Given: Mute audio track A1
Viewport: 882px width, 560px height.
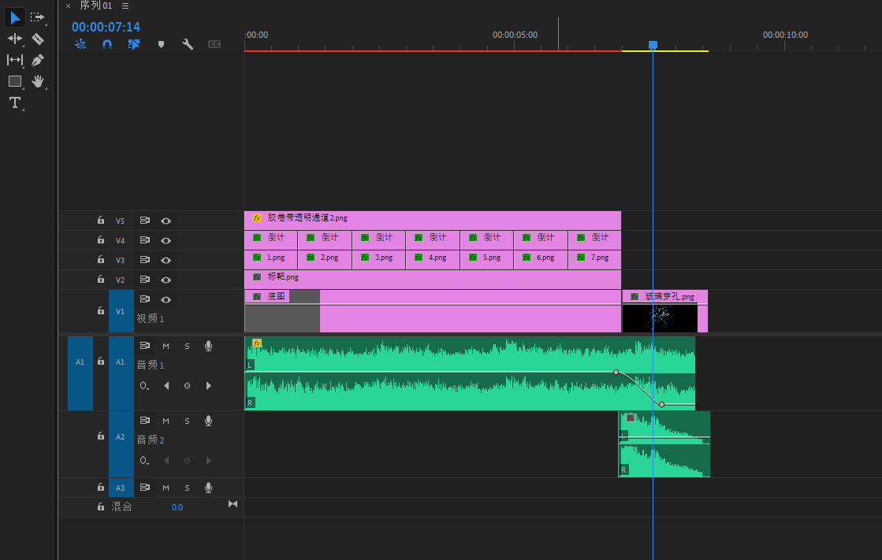Looking at the screenshot, I should pos(166,346).
